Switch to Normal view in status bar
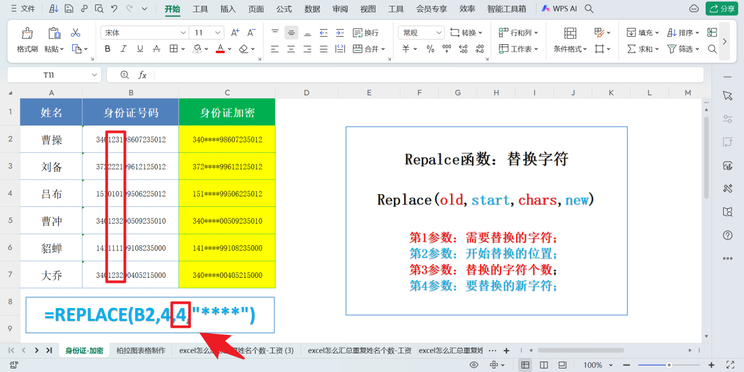Image resolution: width=744 pixels, height=372 pixels. tap(525, 365)
